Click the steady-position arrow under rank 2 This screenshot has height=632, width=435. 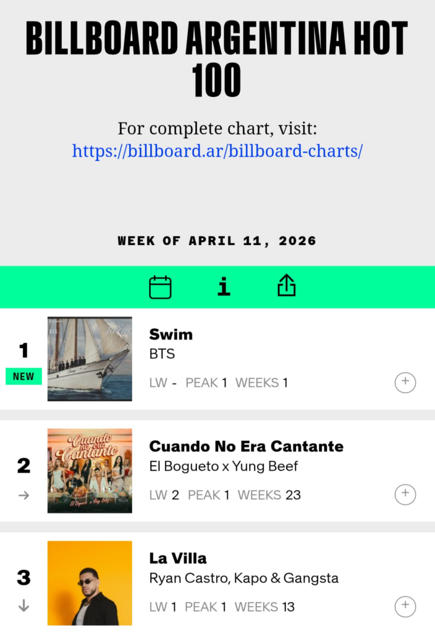23,495
